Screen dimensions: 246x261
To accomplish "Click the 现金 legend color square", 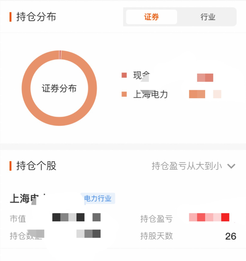I will (124, 75).
